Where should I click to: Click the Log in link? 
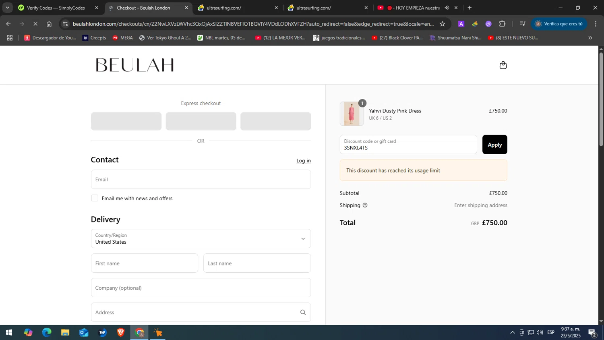304,161
